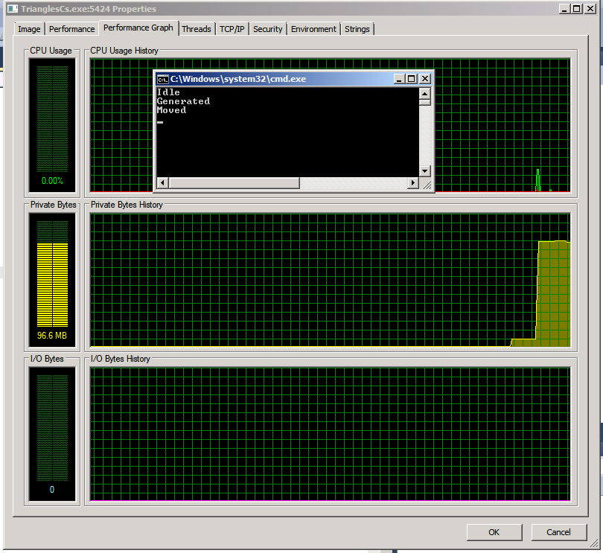
Task: Minimize the TrianglesCs Properties window
Action: point(564,8)
